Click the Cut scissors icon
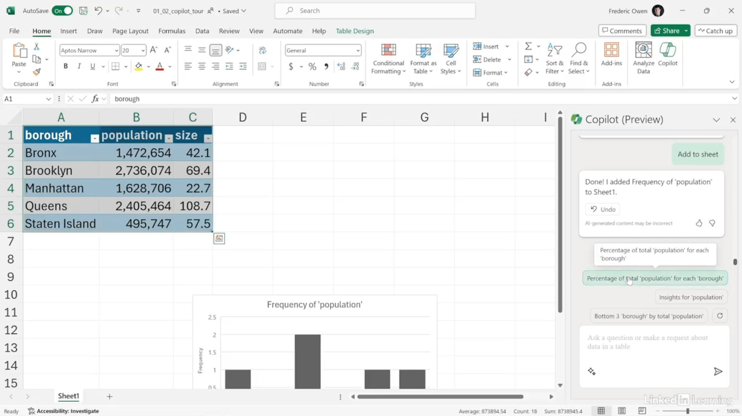This screenshot has width=742, height=416. [x=37, y=46]
